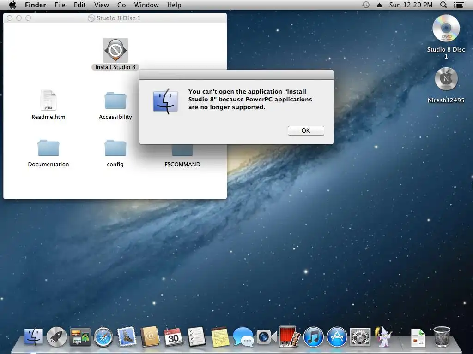This screenshot has width=473, height=354.
Task: Open the Go menu
Action: pyautogui.click(x=121, y=5)
